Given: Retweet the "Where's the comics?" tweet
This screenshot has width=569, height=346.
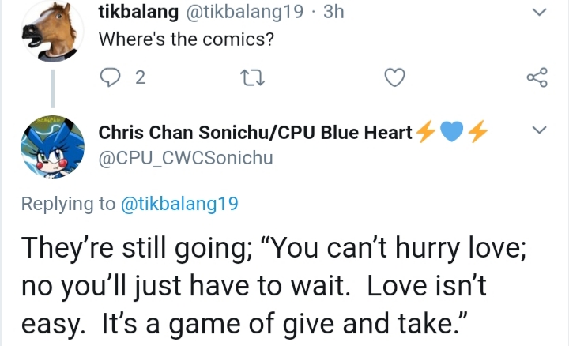Looking at the screenshot, I should [253, 77].
